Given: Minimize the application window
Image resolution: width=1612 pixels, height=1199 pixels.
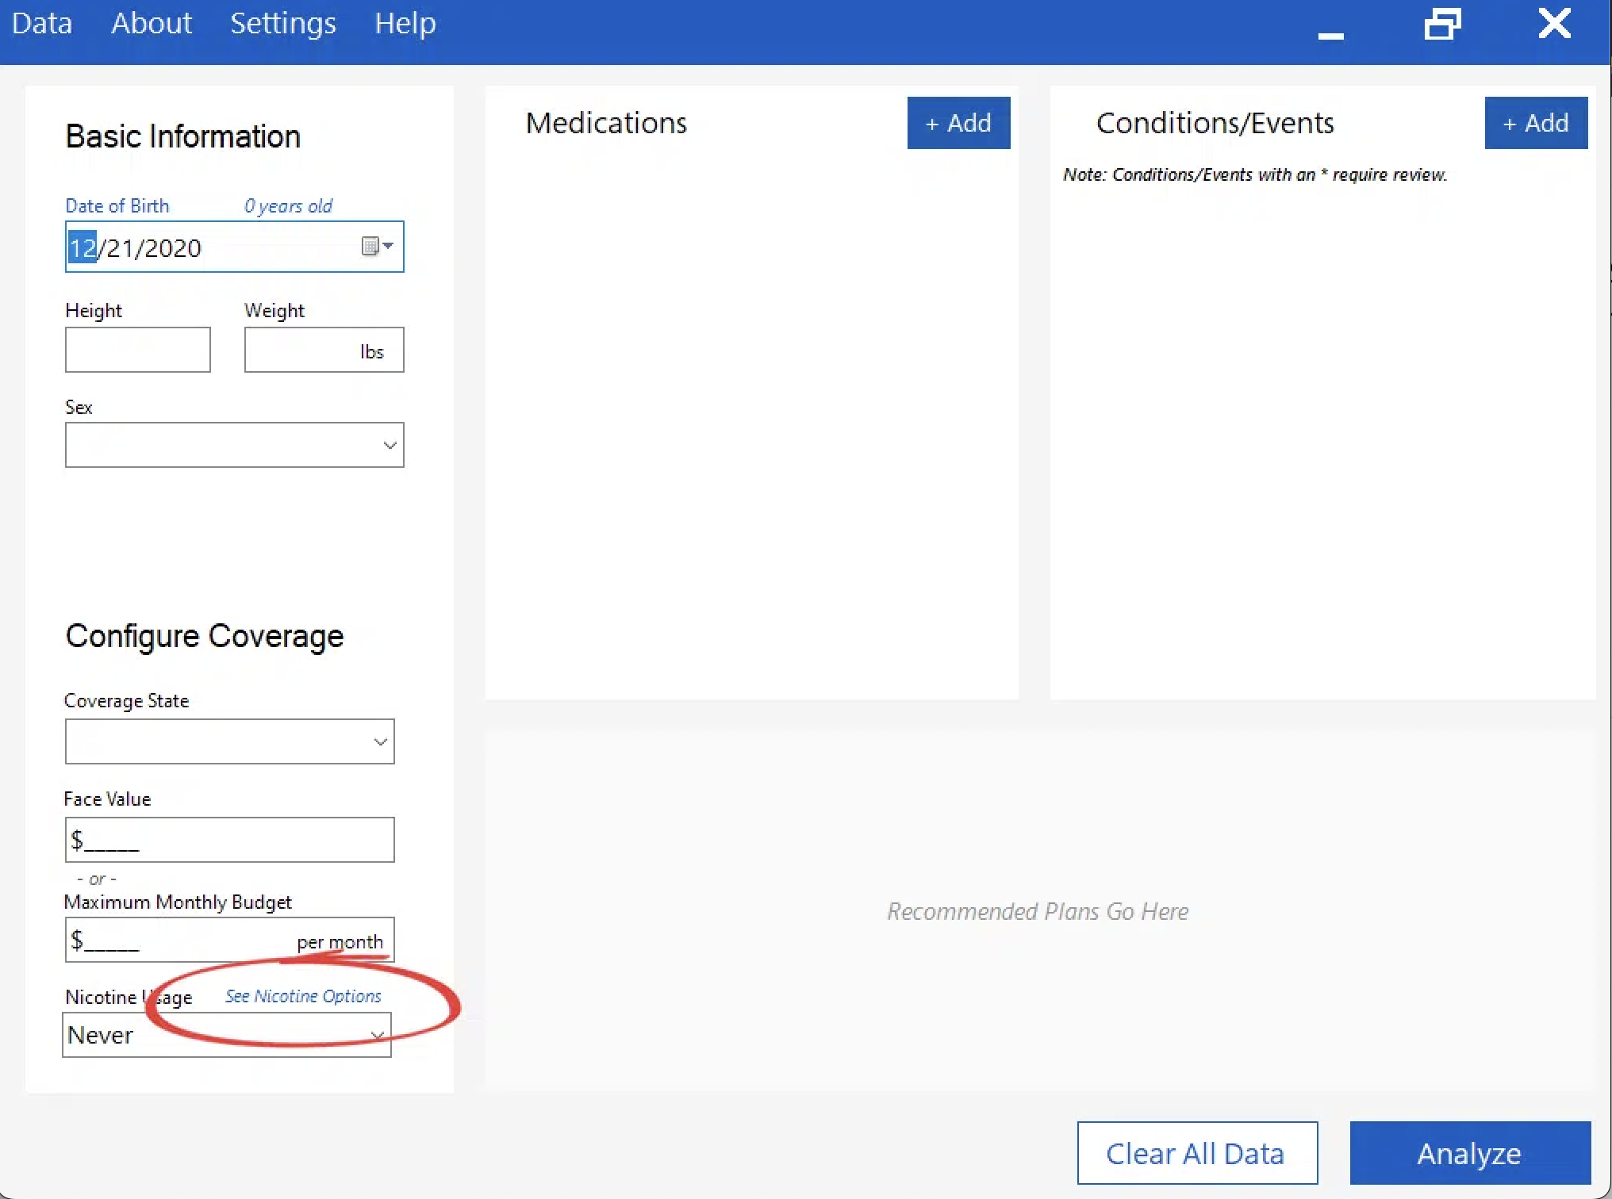Looking at the screenshot, I should coord(1330,33).
